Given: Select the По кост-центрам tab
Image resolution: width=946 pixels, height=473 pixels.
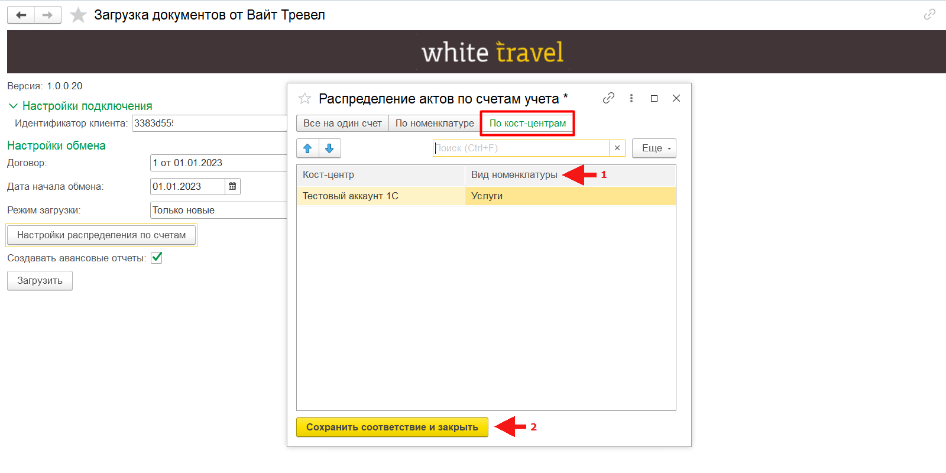Looking at the screenshot, I should point(527,124).
